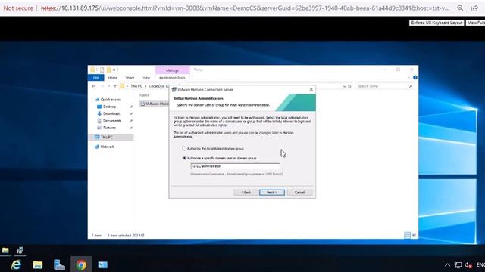Click the browser address bar URL
Screen dimensions: 485x272
click(x=245, y=8)
